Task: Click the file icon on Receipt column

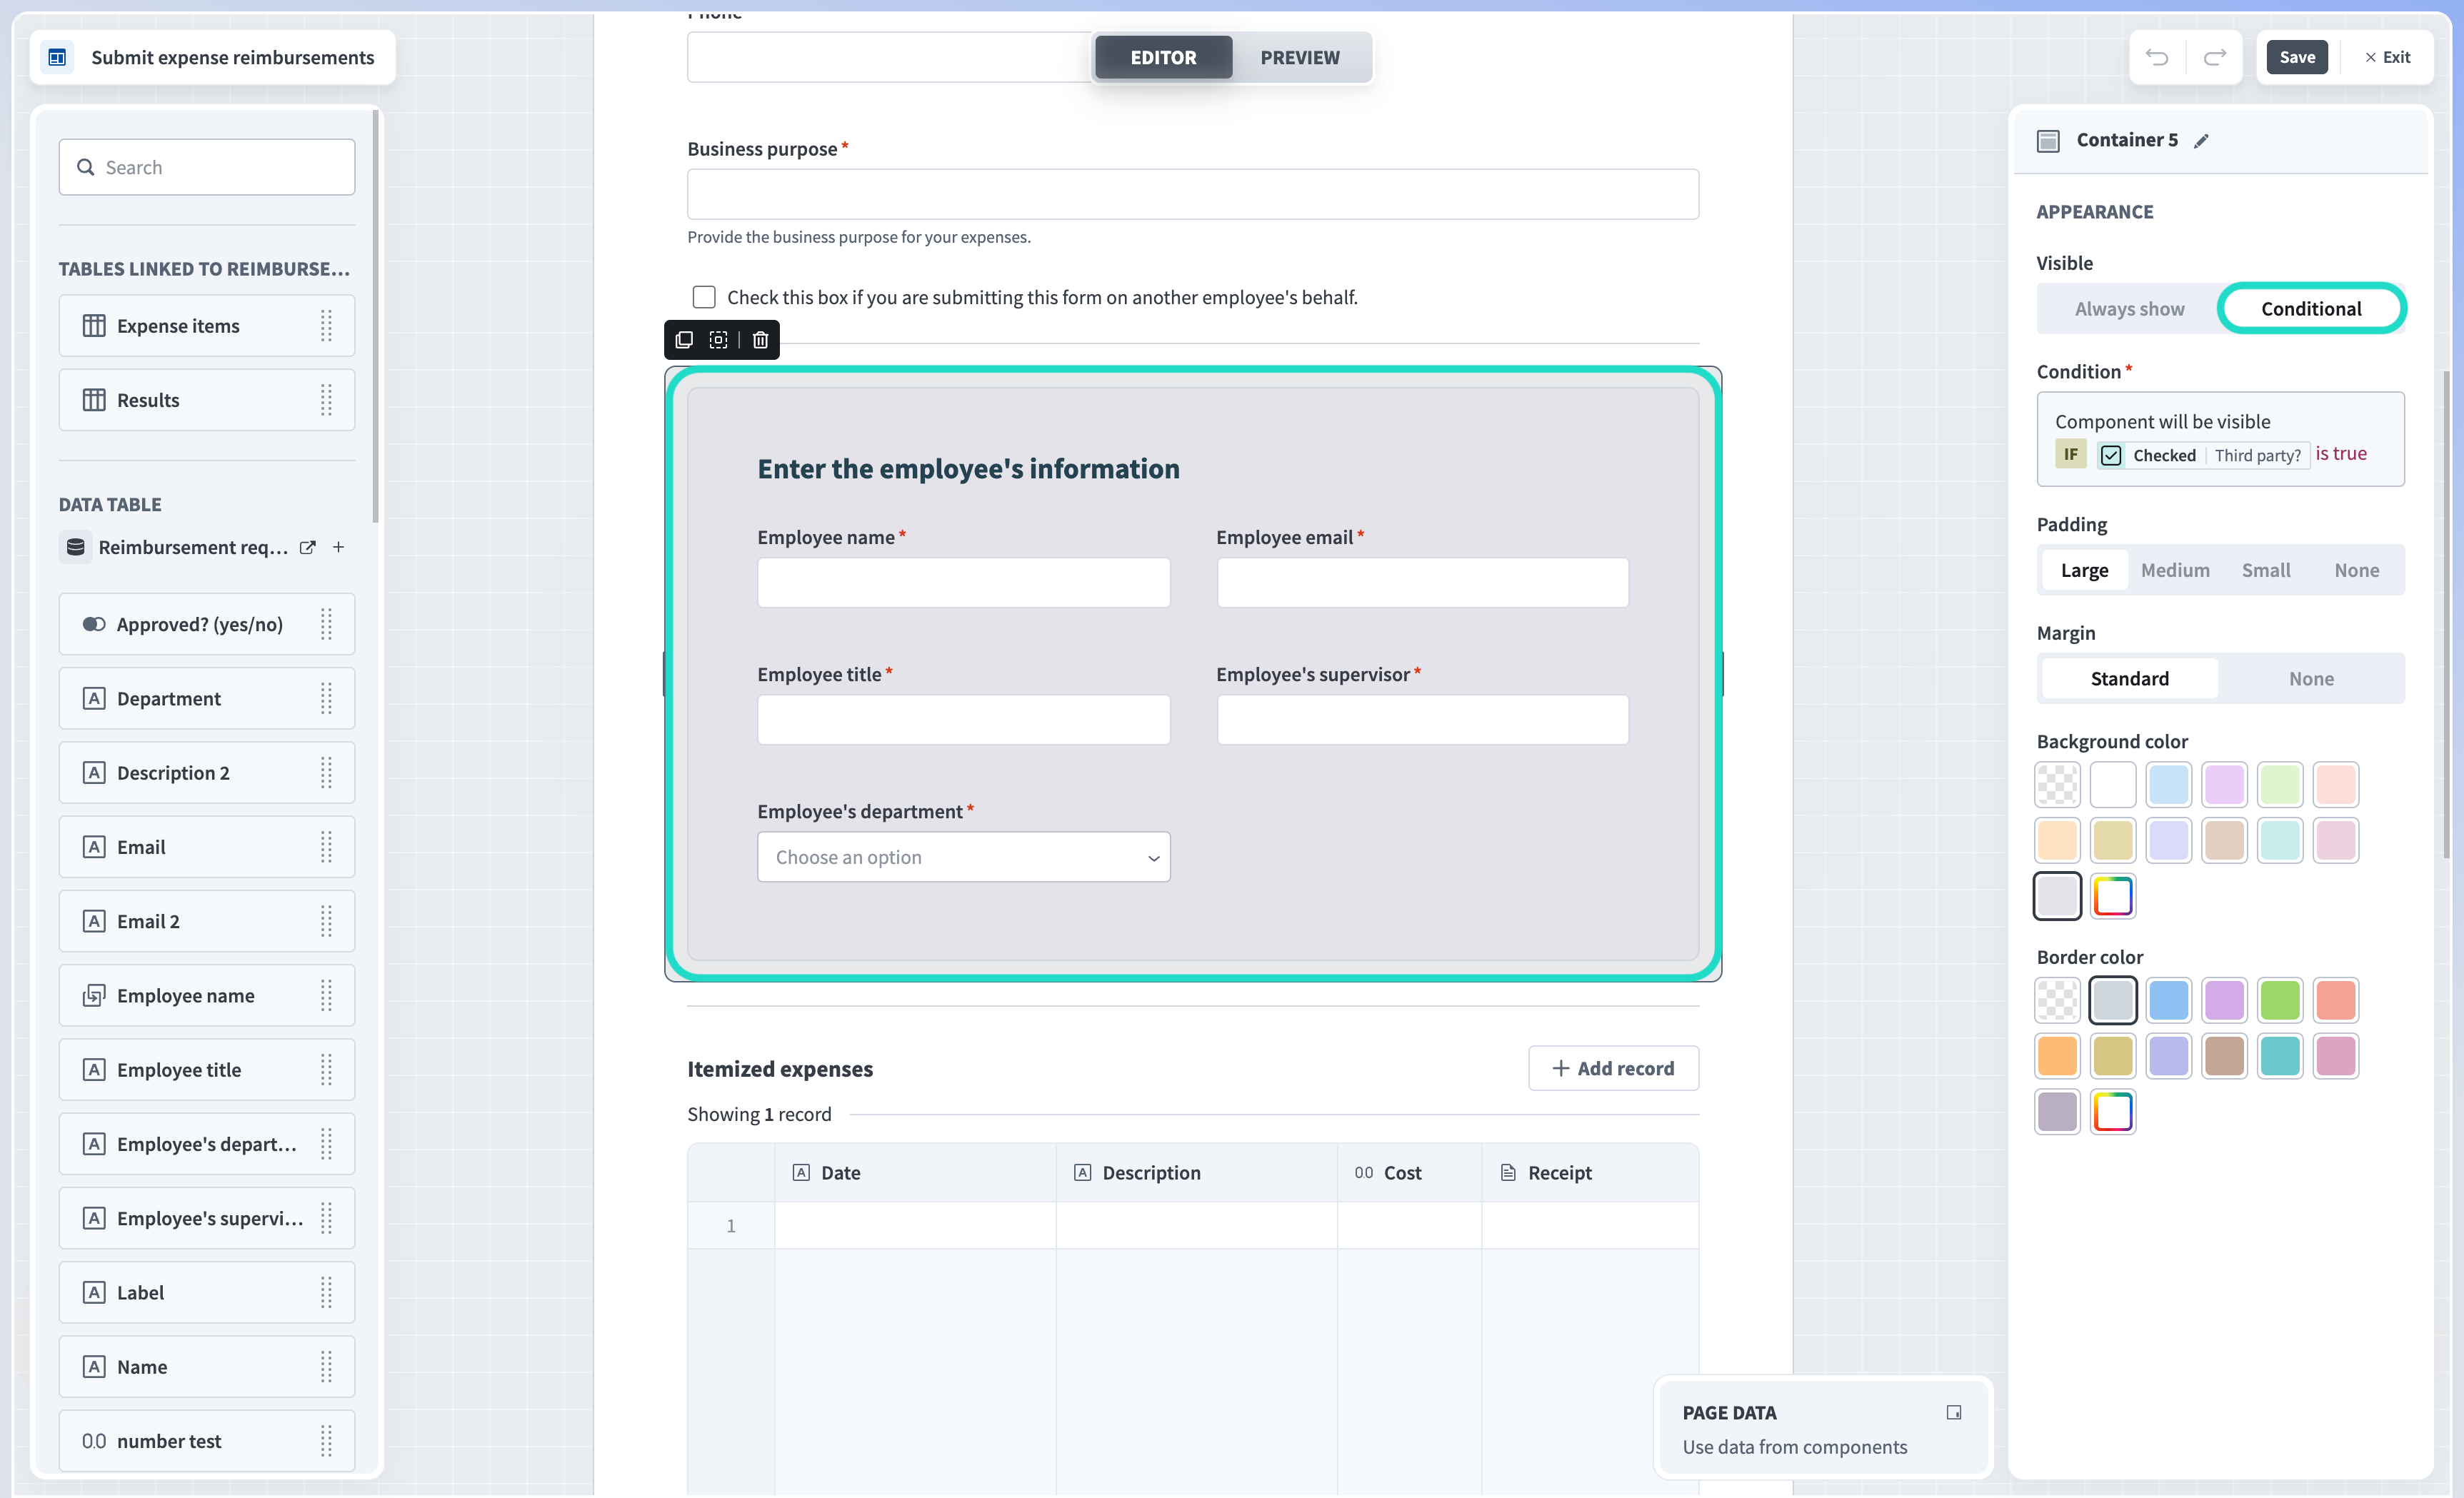Action: (x=1508, y=1172)
